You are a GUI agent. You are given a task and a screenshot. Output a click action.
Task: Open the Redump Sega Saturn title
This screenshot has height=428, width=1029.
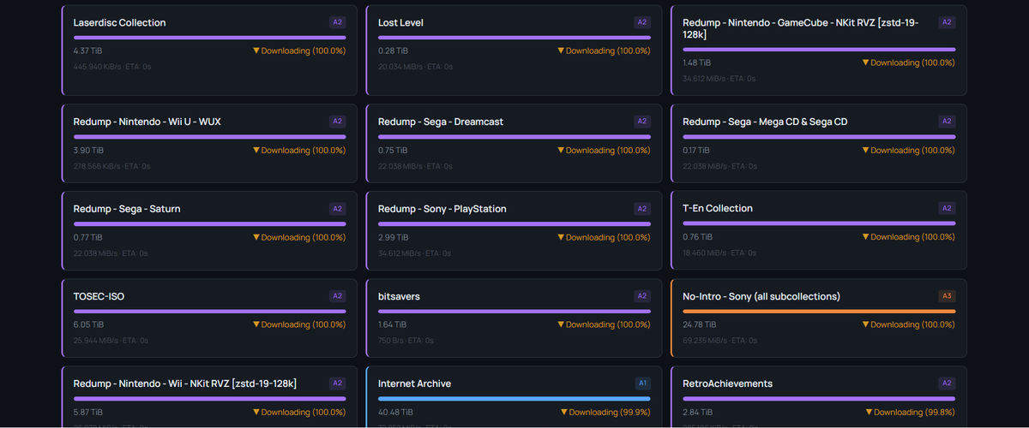[x=127, y=209]
